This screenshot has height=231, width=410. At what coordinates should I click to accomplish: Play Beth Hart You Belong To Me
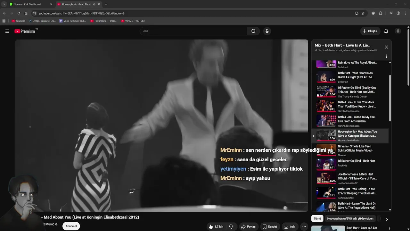(x=350, y=193)
